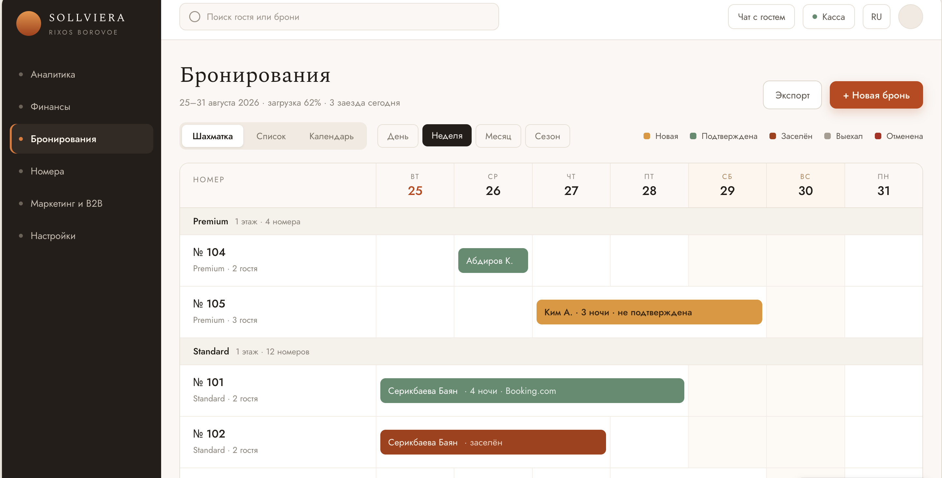Select the День range
Viewport: 942px width, 478px height.
tap(398, 136)
